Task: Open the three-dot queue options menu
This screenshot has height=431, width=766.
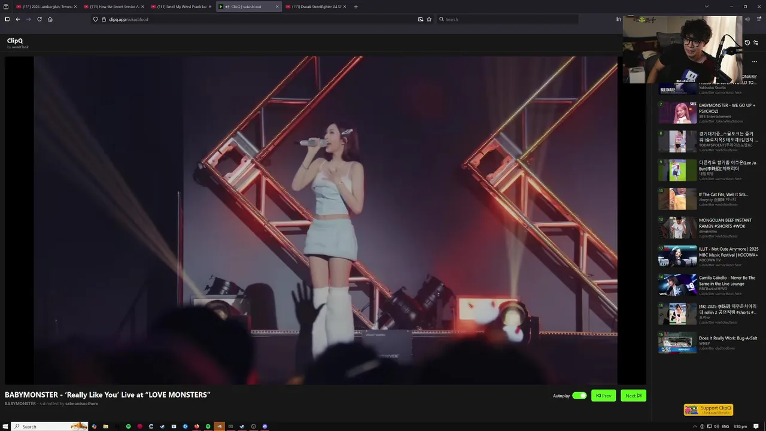Action: [755, 62]
